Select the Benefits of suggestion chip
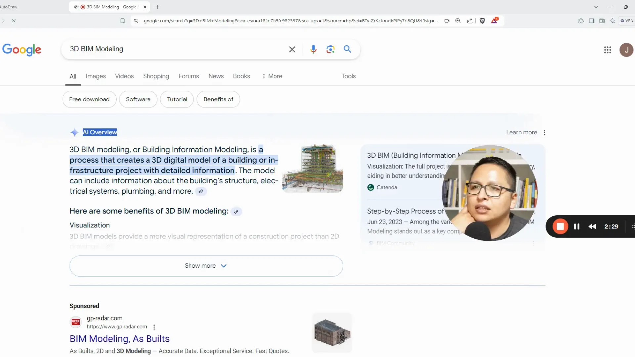The image size is (635, 357). (x=218, y=99)
